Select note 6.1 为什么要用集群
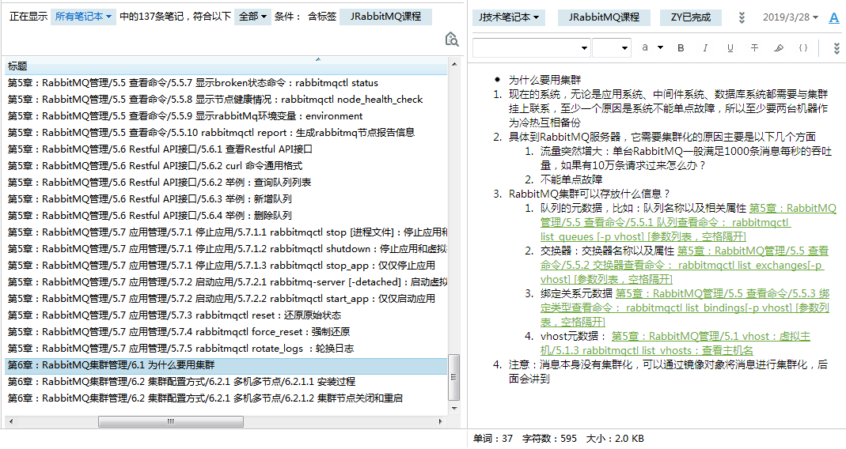The height and width of the screenshot is (449, 846). pos(226,365)
